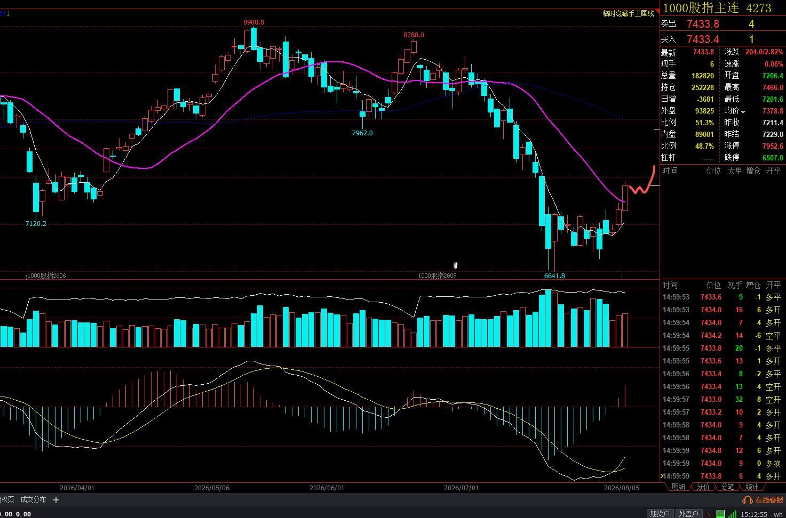
Task: Open the 统计 tab
Action: pos(752,487)
